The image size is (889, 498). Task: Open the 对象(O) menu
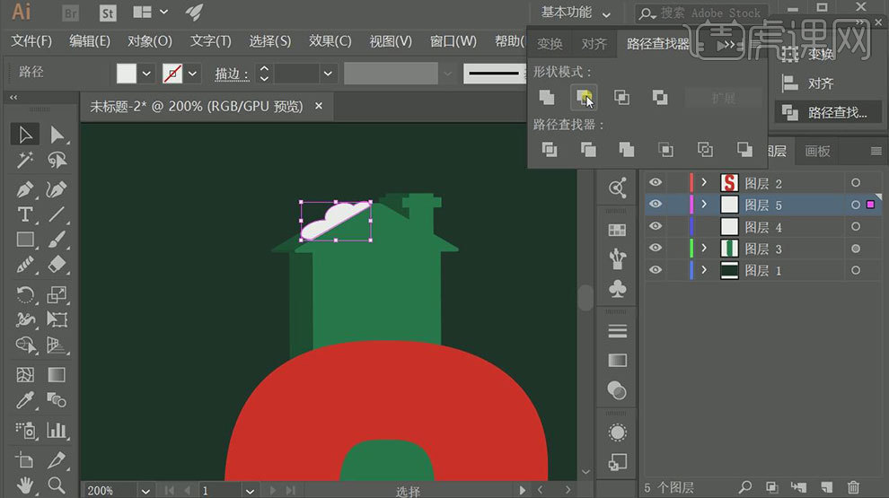pos(150,41)
